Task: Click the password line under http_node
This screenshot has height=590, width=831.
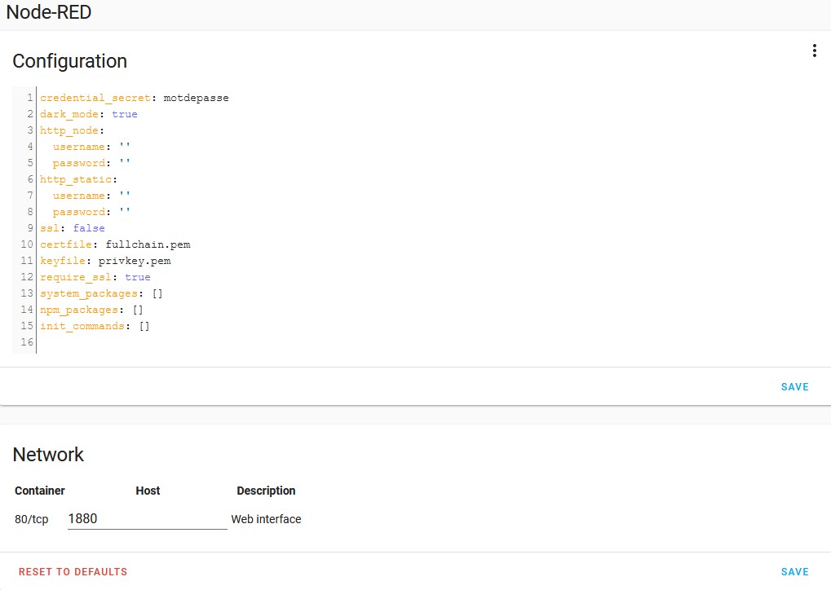Action: click(91, 163)
